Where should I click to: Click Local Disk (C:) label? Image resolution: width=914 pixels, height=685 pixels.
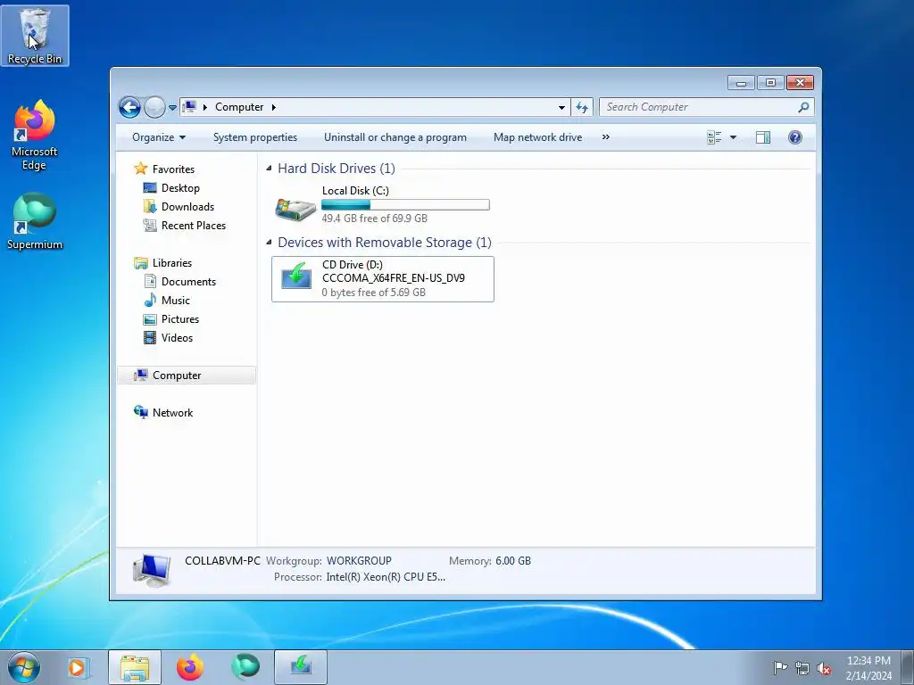click(355, 191)
